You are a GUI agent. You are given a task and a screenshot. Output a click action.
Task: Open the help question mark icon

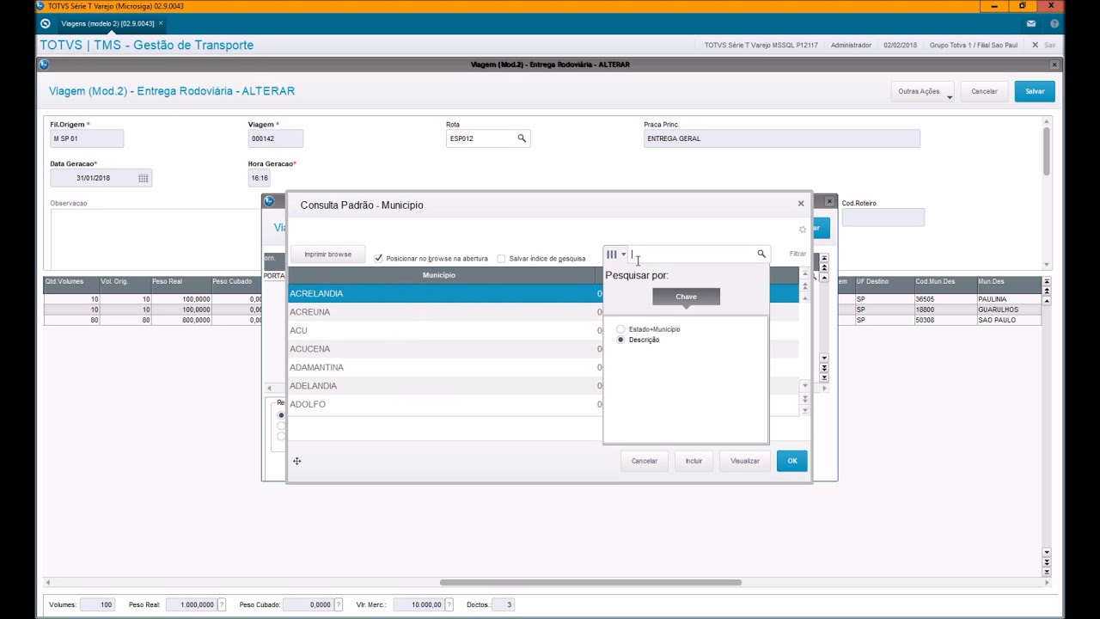click(x=1054, y=23)
